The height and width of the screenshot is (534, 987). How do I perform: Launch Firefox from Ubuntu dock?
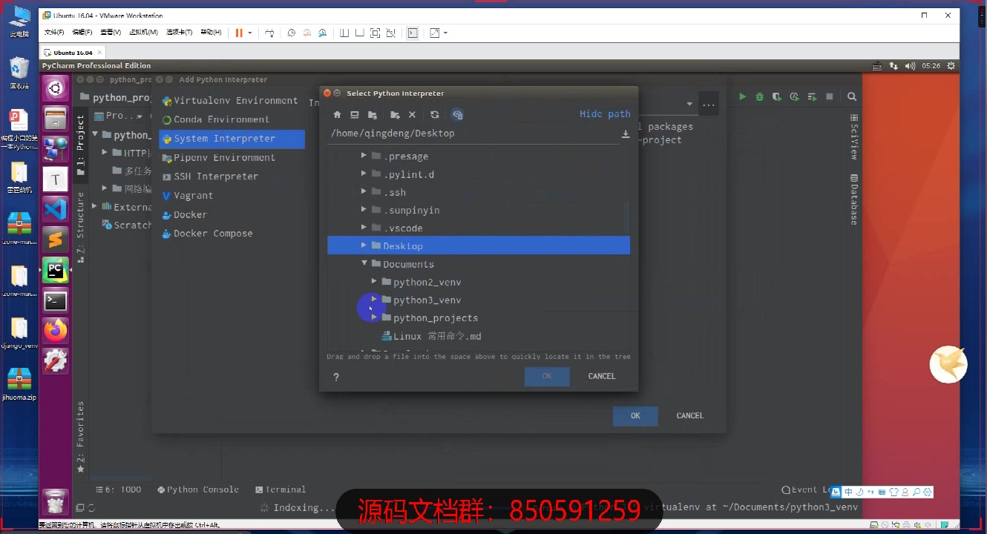[x=56, y=330]
